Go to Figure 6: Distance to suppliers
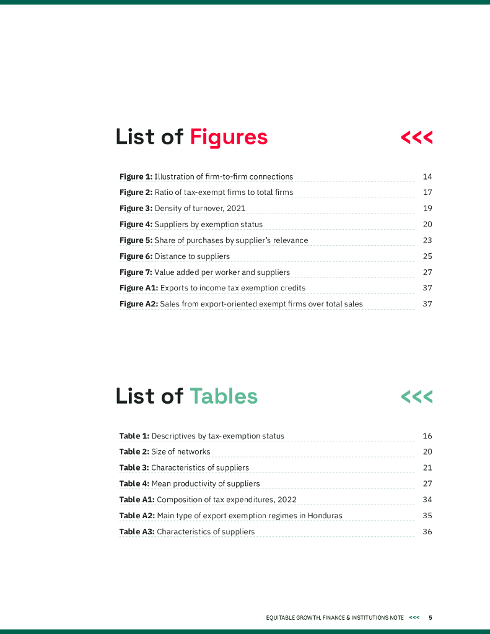Screen dimensions: 490x634 coord(175,256)
